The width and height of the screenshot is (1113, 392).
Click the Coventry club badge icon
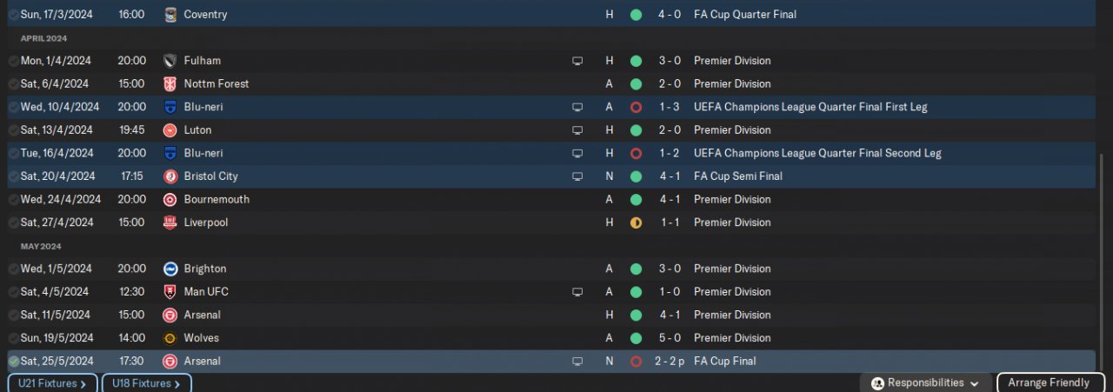[170, 15]
